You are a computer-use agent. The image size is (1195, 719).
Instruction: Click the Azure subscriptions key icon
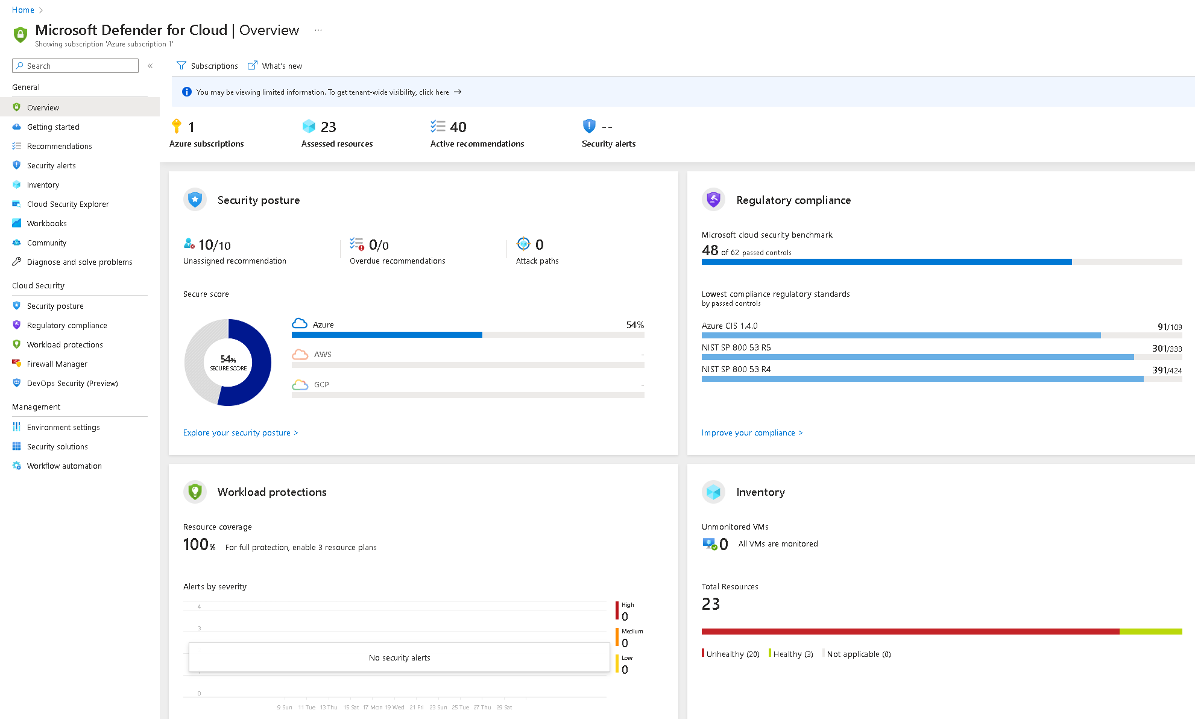[177, 126]
